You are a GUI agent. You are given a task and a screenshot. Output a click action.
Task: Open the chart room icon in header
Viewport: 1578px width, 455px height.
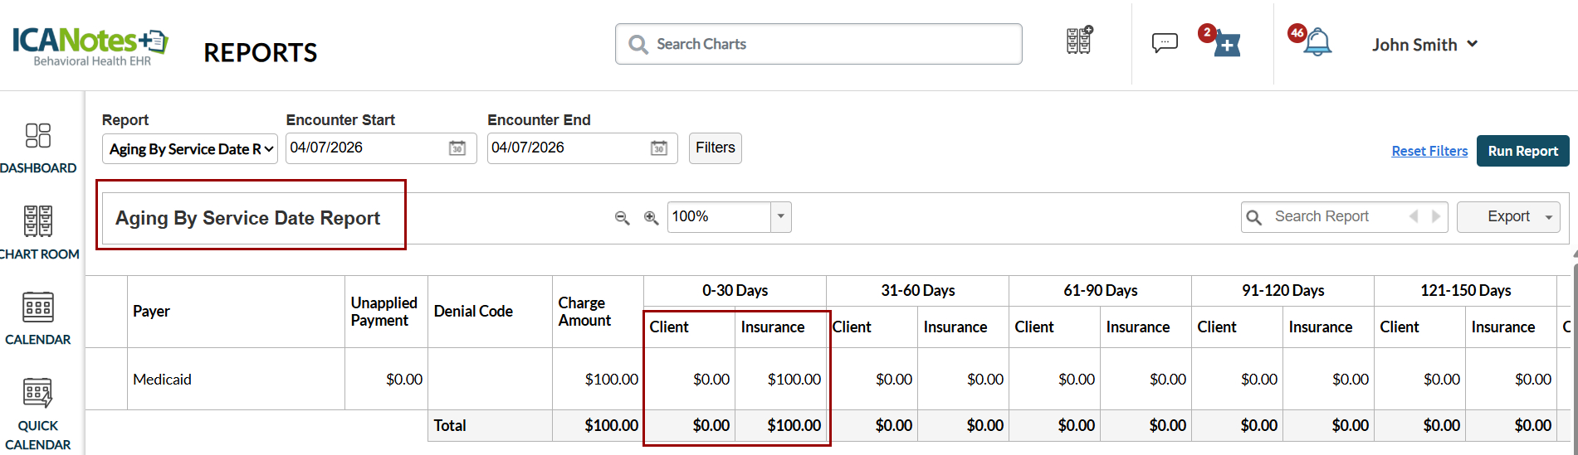click(1078, 41)
